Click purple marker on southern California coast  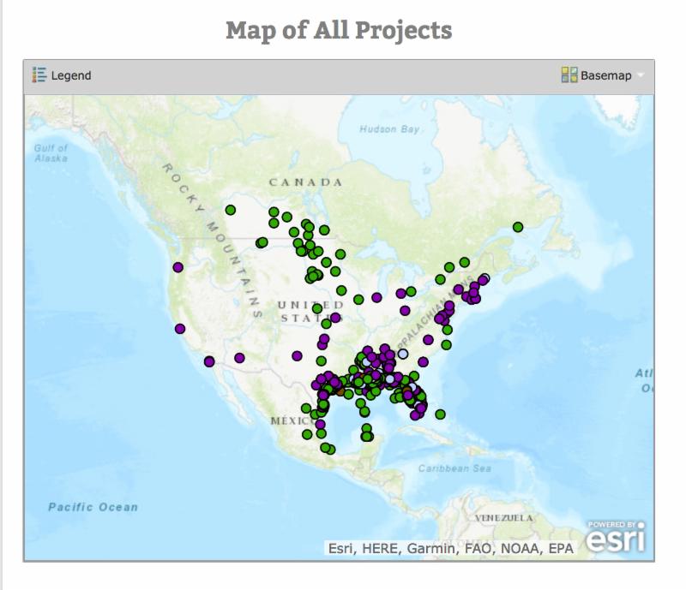click(x=209, y=361)
